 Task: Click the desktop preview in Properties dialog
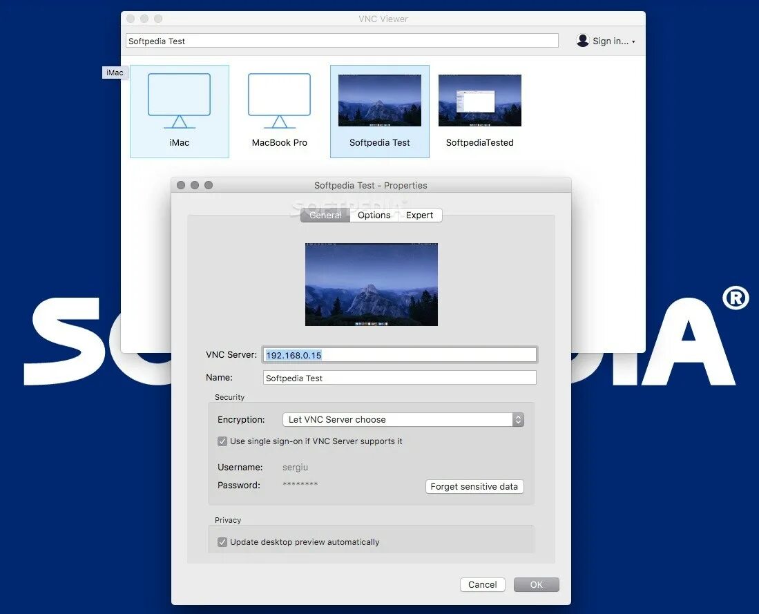372,285
